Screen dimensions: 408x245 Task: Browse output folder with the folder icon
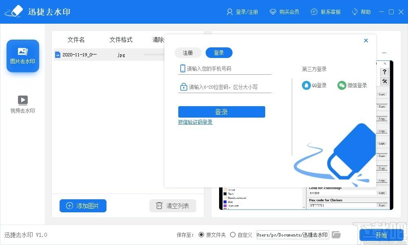pyautogui.click(x=336, y=234)
